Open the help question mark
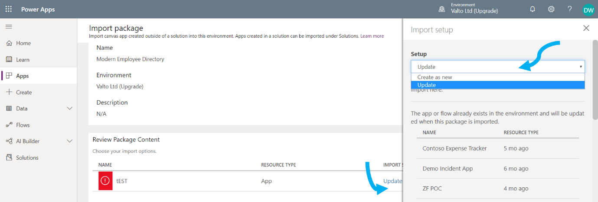This screenshot has width=598, height=202. (x=570, y=9)
